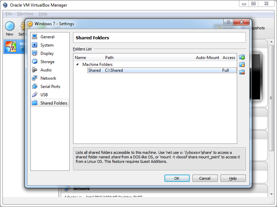Open the Network settings category

48,78
